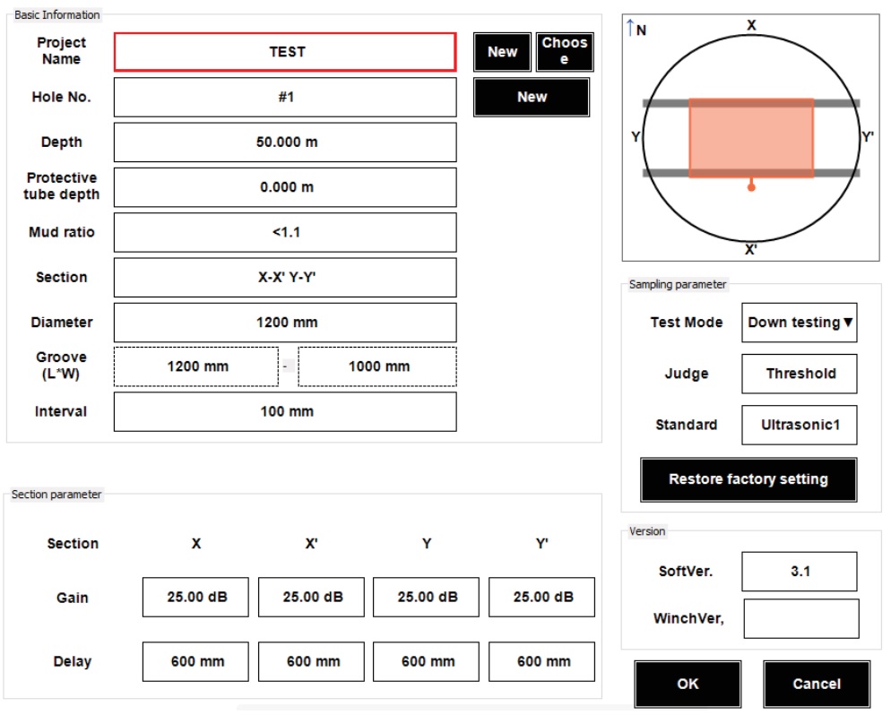Click the X column header in Section parameter

pos(196,545)
